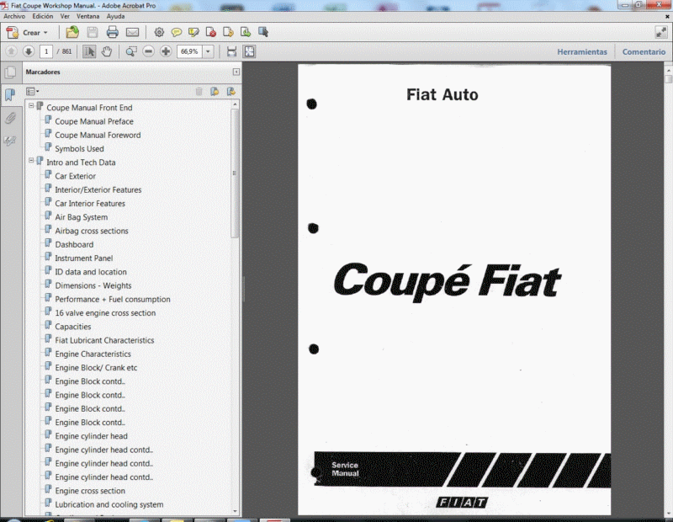Image resolution: width=673 pixels, height=522 pixels.
Task: Open the Ver menu
Action: [65, 16]
